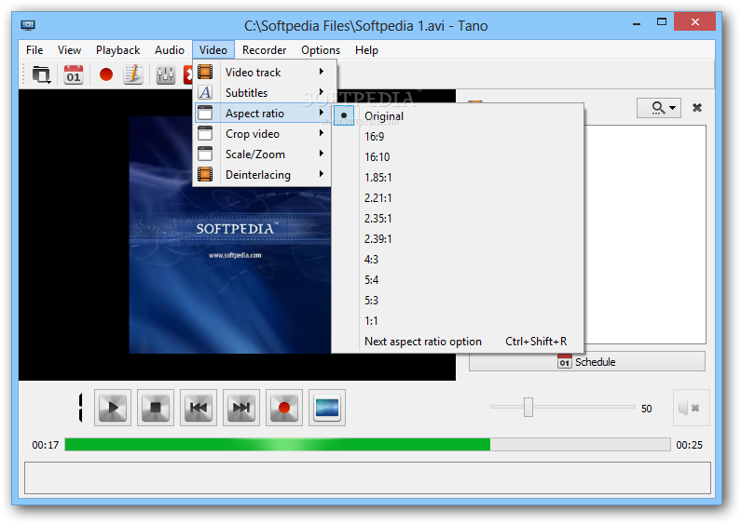The image size is (741, 524).
Task: Click the Deinterlacing filmstrip icon
Action: (205, 174)
